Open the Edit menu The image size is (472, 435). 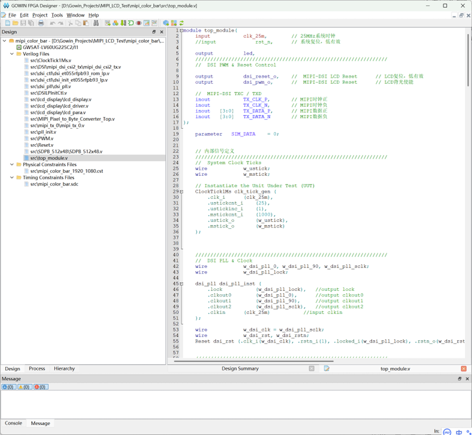(x=24, y=15)
